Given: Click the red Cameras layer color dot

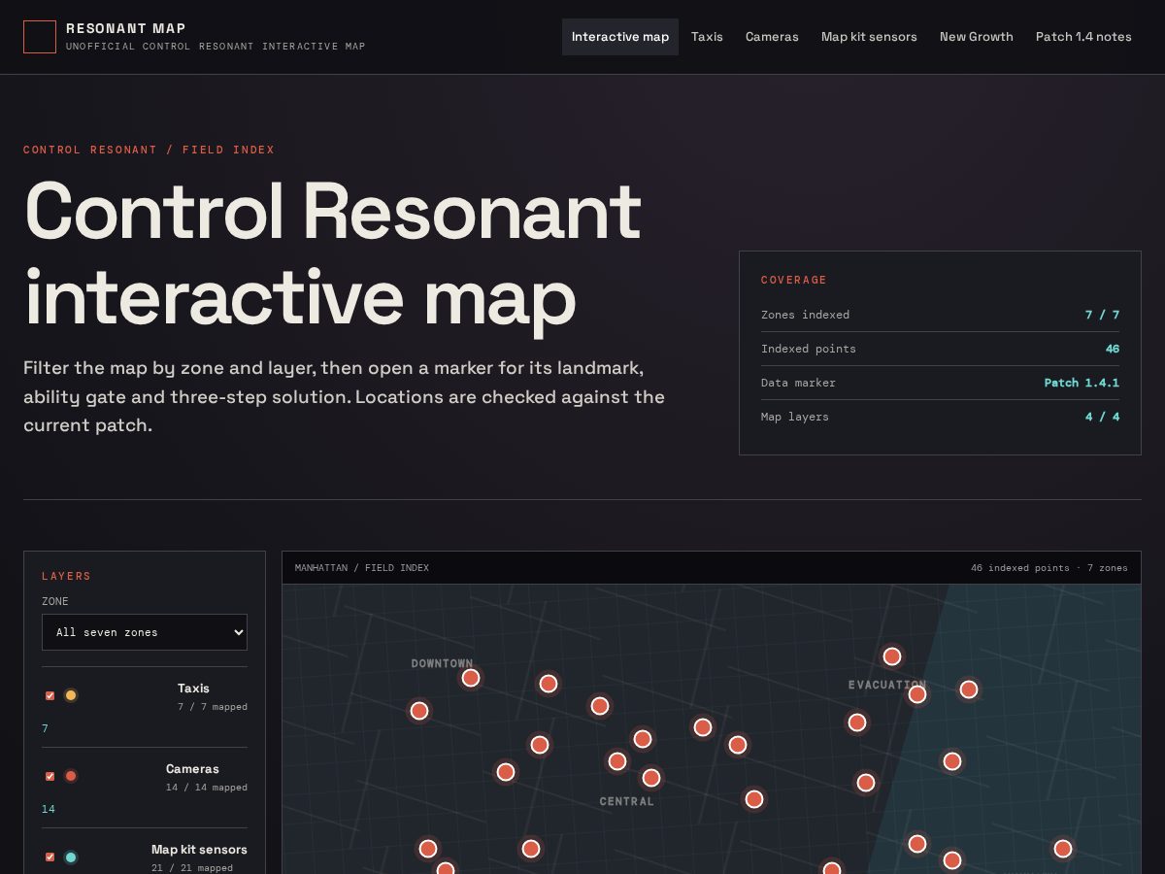Looking at the screenshot, I should pyautogui.click(x=71, y=776).
